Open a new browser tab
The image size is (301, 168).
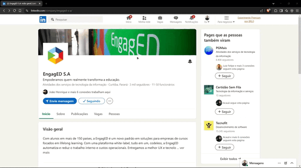46,3
